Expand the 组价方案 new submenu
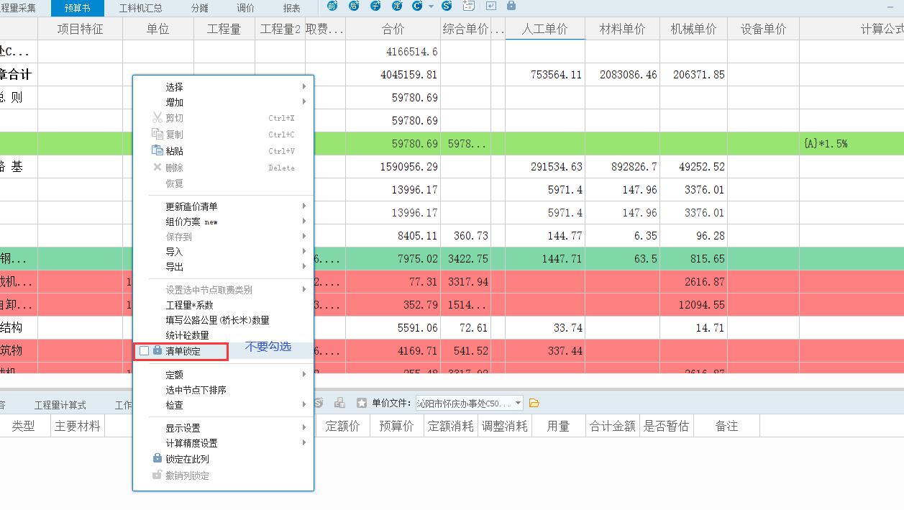The width and height of the screenshot is (904, 510). pos(223,222)
